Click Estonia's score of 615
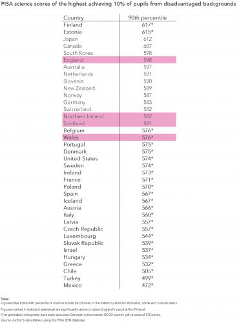The height and width of the screenshot is (323, 239). (x=147, y=32)
